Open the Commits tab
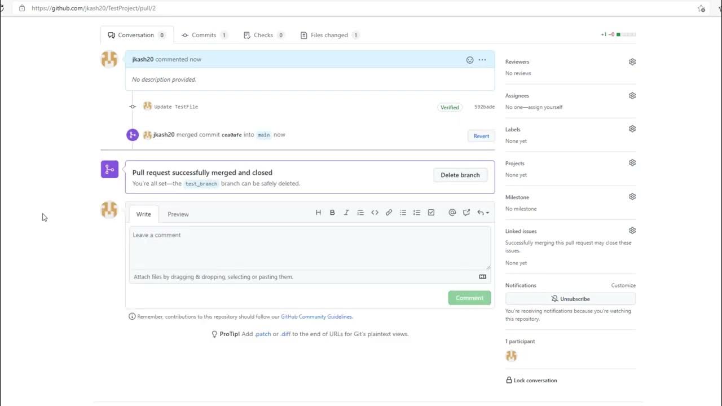 pyautogui.click(x=204, y=35)
